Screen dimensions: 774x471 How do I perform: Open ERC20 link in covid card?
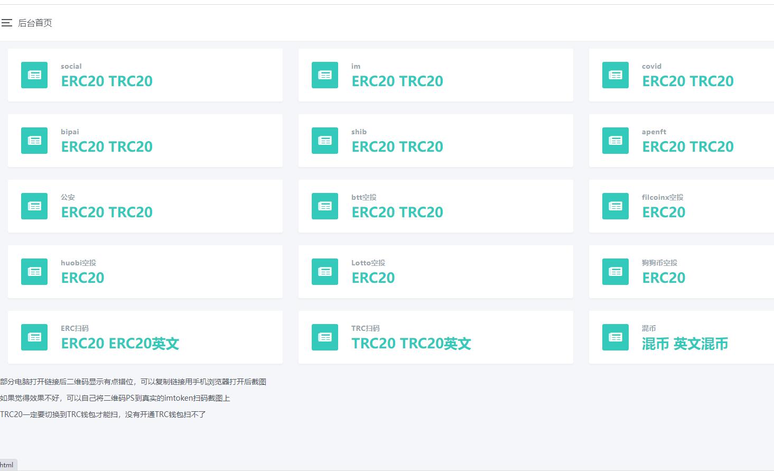coord(664,81)
